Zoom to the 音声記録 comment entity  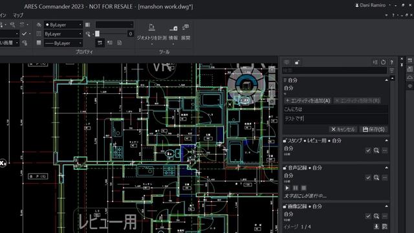point(376,177)
